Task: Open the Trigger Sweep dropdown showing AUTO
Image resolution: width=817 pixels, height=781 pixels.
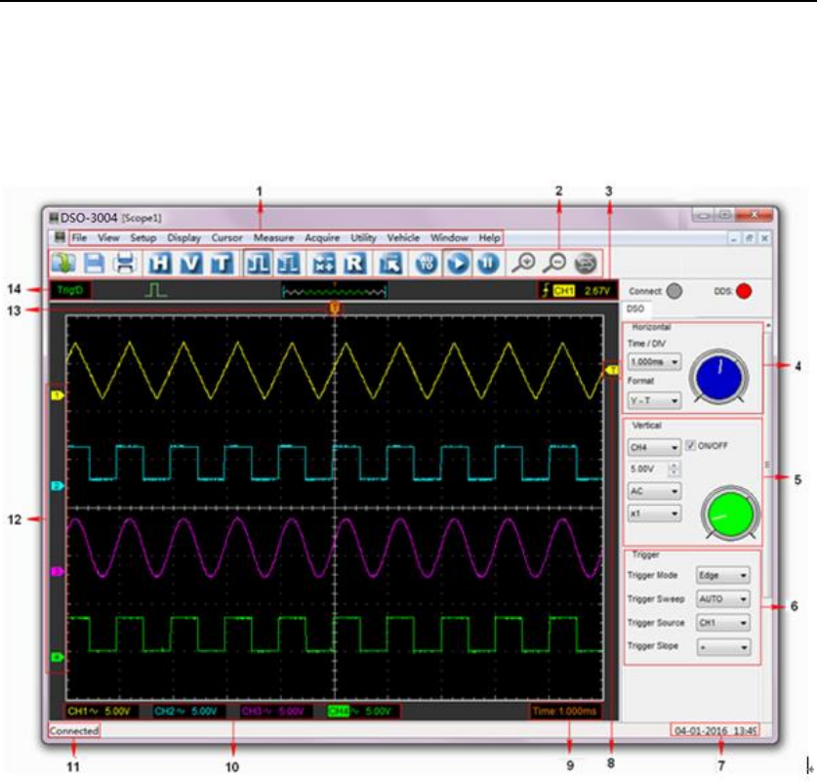Action: (723, 599)
